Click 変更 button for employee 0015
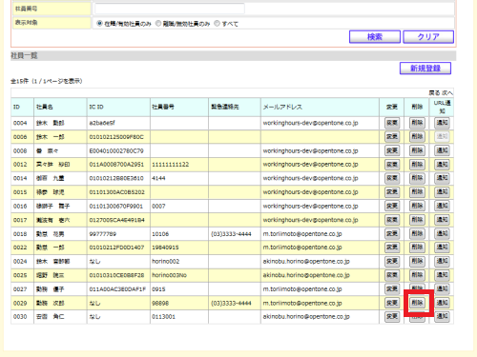Image resolution: width=477 pixels, height=357 pixels. point(392,192)
